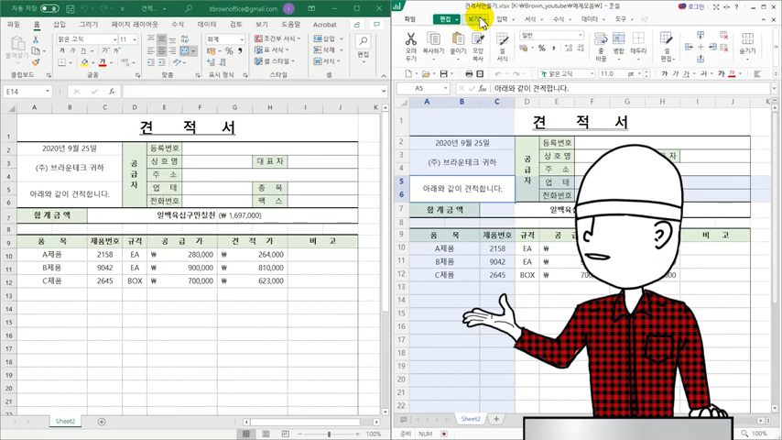Open the 서식 menu in Hancell
The width and height of the screenshot is (782, 440).
533,19
